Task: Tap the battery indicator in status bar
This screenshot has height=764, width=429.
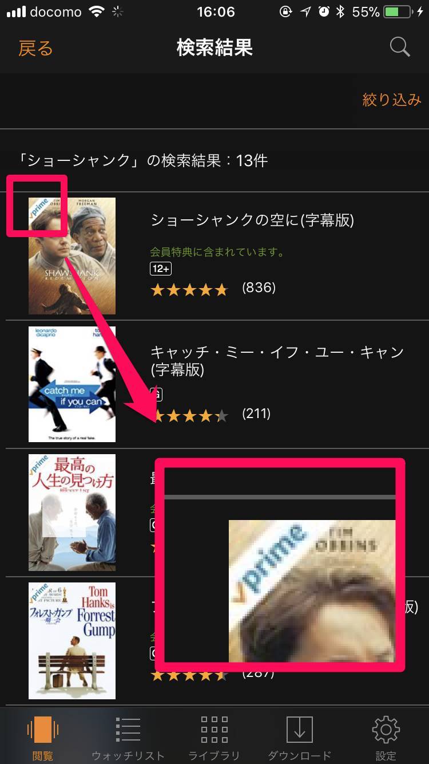Action: point(400,11)
